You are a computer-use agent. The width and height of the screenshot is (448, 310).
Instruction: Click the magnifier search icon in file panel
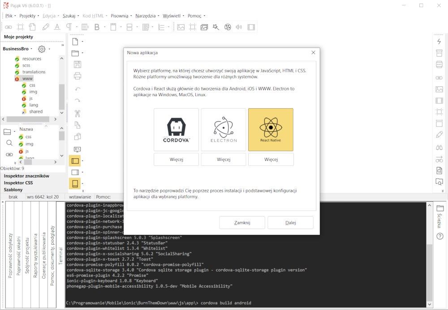9,143
